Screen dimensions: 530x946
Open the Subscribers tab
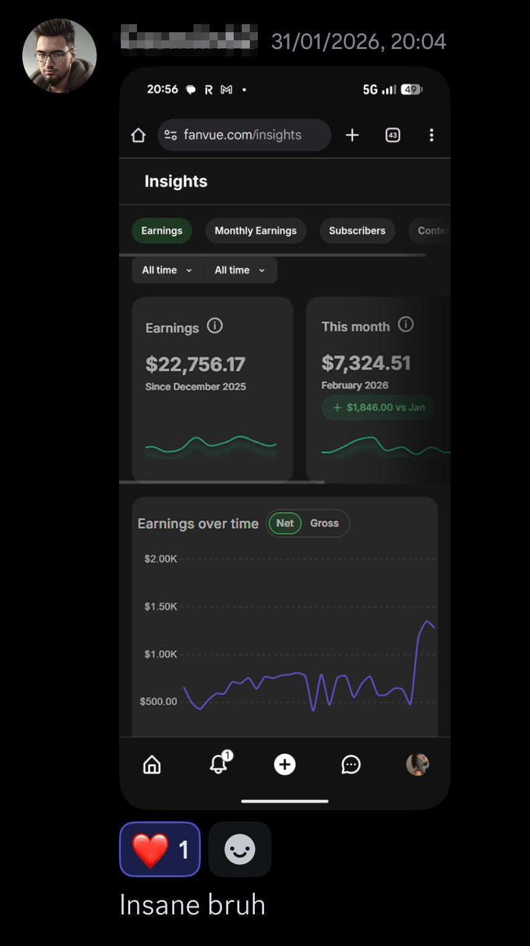[x=357, y=231]
